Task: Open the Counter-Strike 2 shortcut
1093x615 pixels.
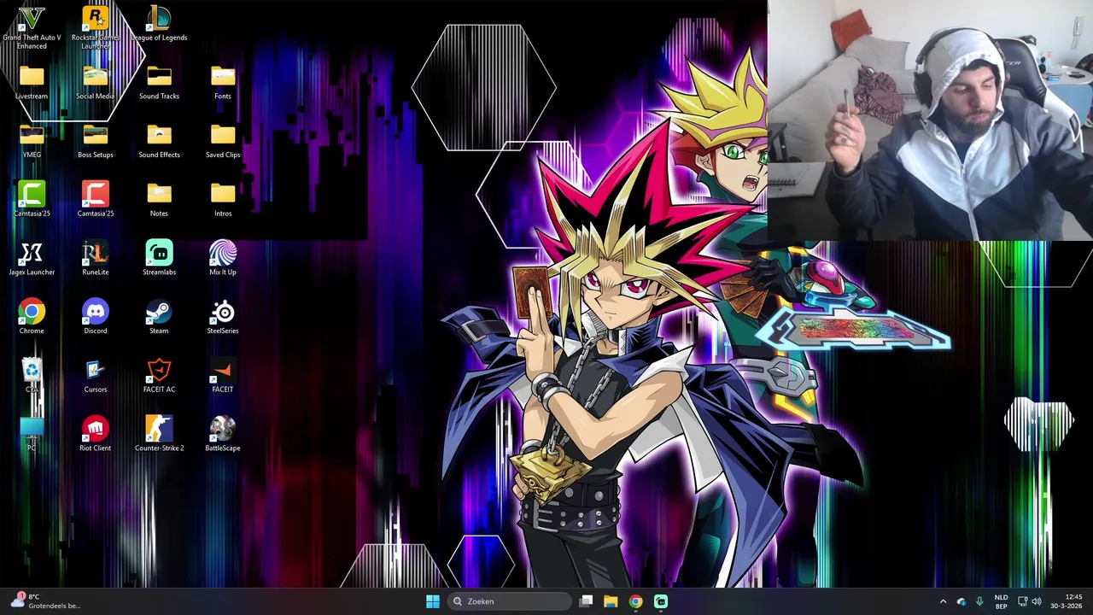Action: coord(159,434)
